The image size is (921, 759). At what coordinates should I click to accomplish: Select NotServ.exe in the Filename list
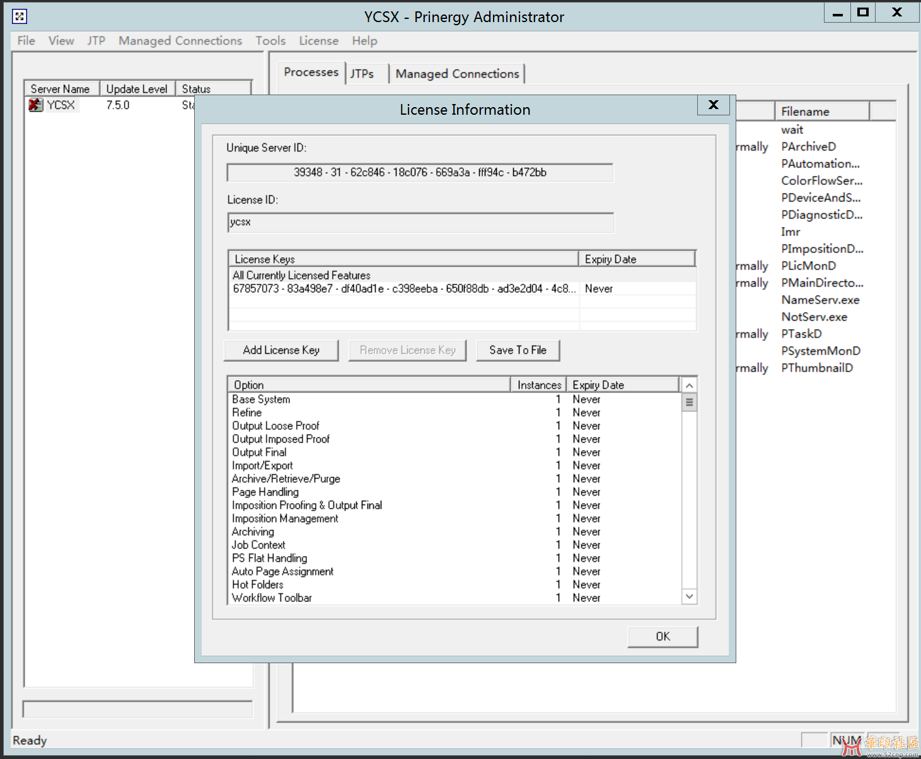(814, 316)
